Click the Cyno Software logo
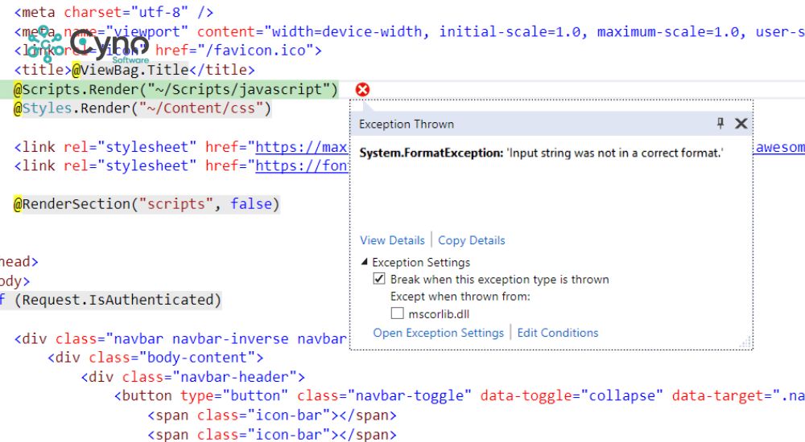Screen dimensions: 805x442 tap(87, 44)
